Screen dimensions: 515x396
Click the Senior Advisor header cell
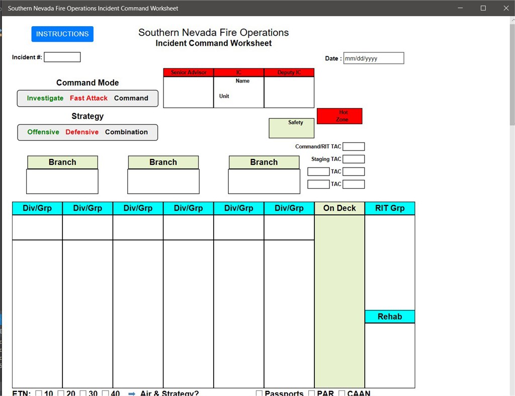click(x=188, y=72)
